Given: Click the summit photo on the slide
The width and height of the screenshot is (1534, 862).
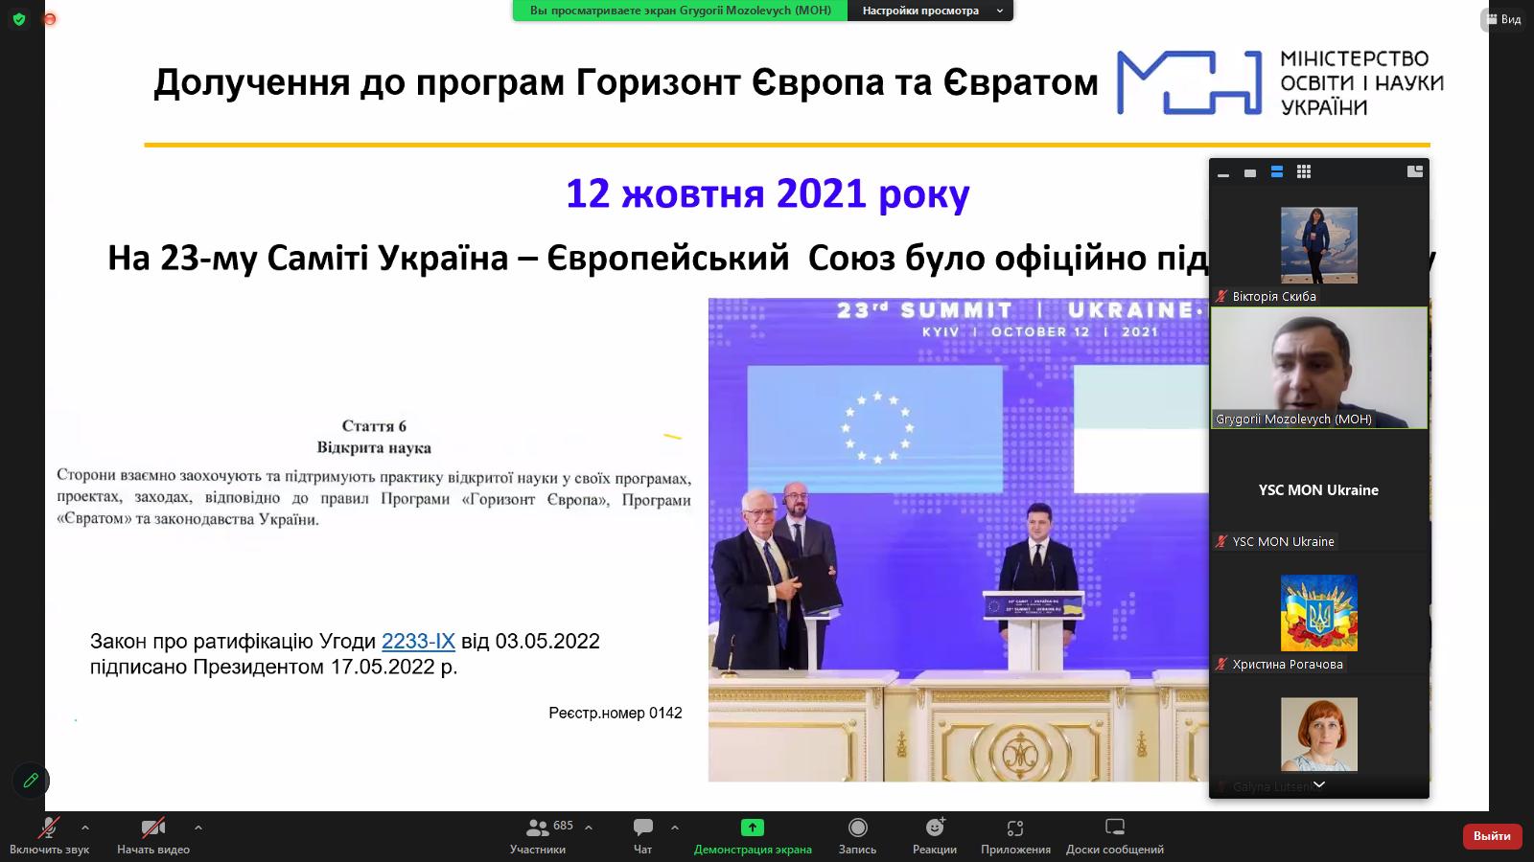Looking at the screenshot, I should coord(958,539).
